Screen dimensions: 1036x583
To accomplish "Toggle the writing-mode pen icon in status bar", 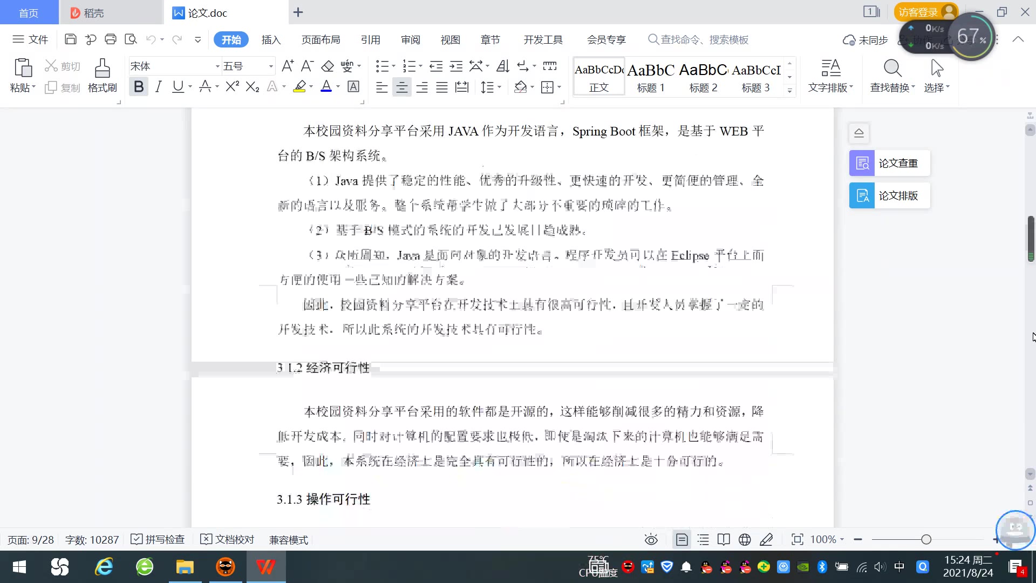I will tap(766, 539).
